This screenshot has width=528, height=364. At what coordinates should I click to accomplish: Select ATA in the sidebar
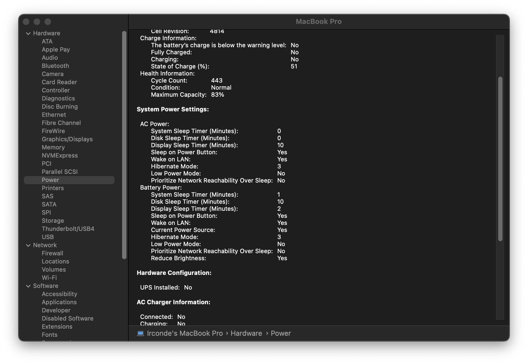47,41
